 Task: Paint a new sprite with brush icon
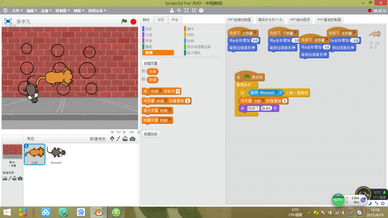tap(118, 139)
